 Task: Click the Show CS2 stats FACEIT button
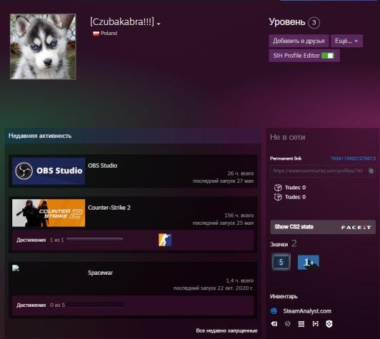pyautogui.click(x=323, y=227)
